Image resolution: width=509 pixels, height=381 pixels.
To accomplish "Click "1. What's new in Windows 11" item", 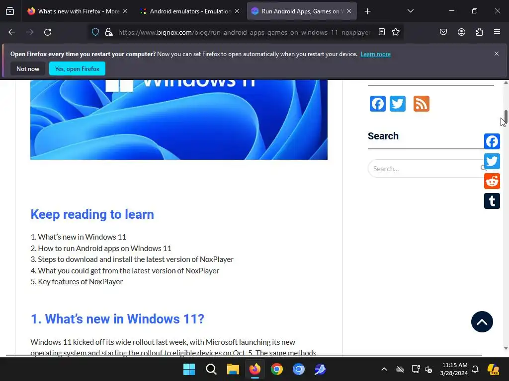I will coord(78,237).
